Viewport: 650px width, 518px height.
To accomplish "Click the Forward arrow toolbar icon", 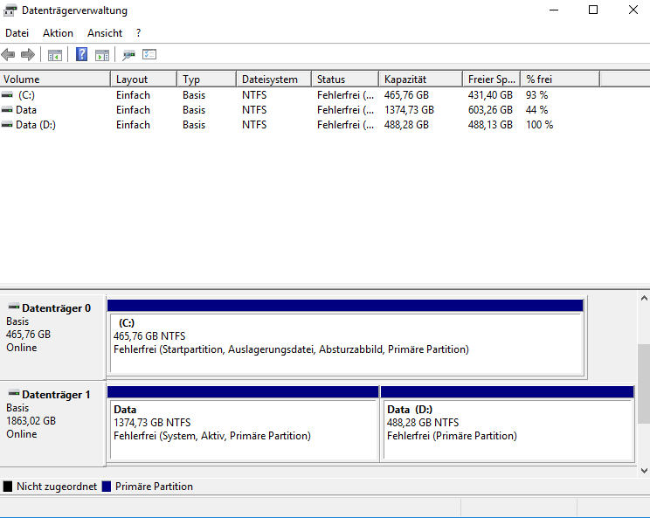I will (x=28, y=54).
